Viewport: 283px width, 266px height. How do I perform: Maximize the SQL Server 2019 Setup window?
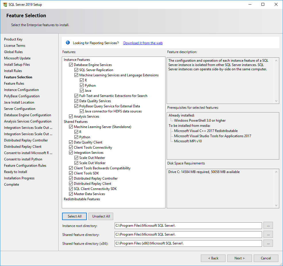click(x=263, y=4)
